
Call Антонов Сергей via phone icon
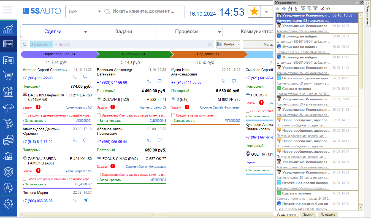75,77
